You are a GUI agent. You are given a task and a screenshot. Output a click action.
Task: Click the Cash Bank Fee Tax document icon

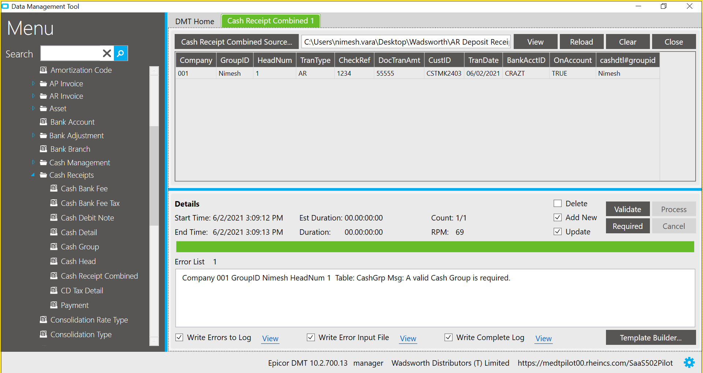click(x=54, y=203)
